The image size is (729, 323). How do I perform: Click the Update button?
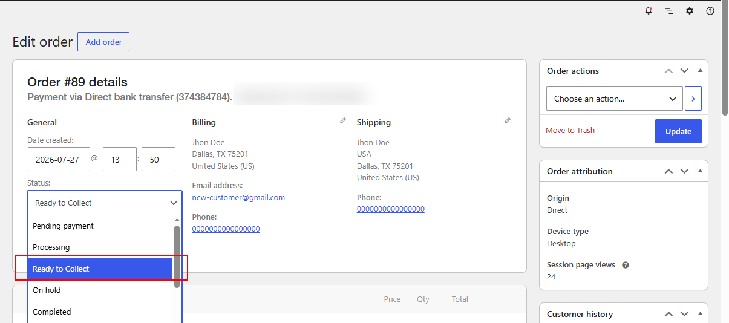click(678, 131)
